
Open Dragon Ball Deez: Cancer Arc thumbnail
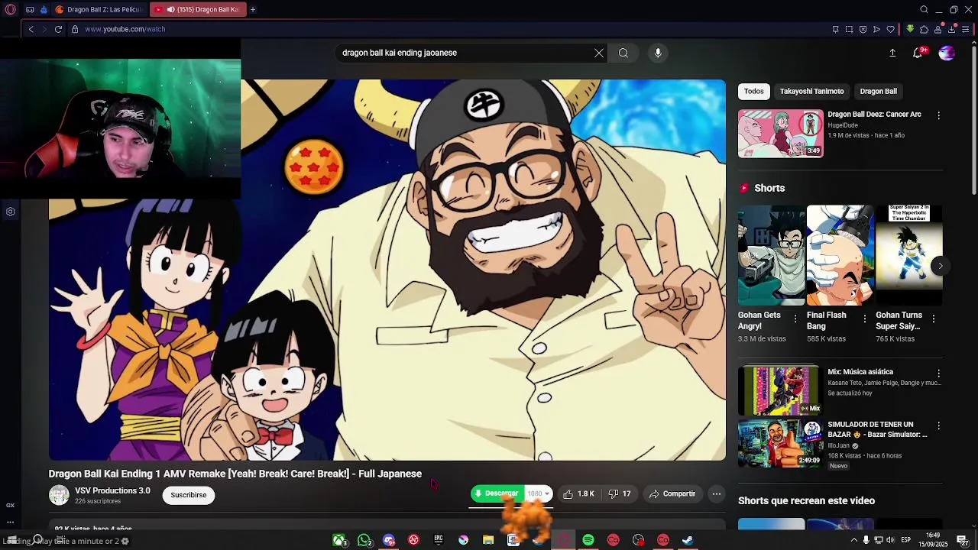tap(780, 134)
